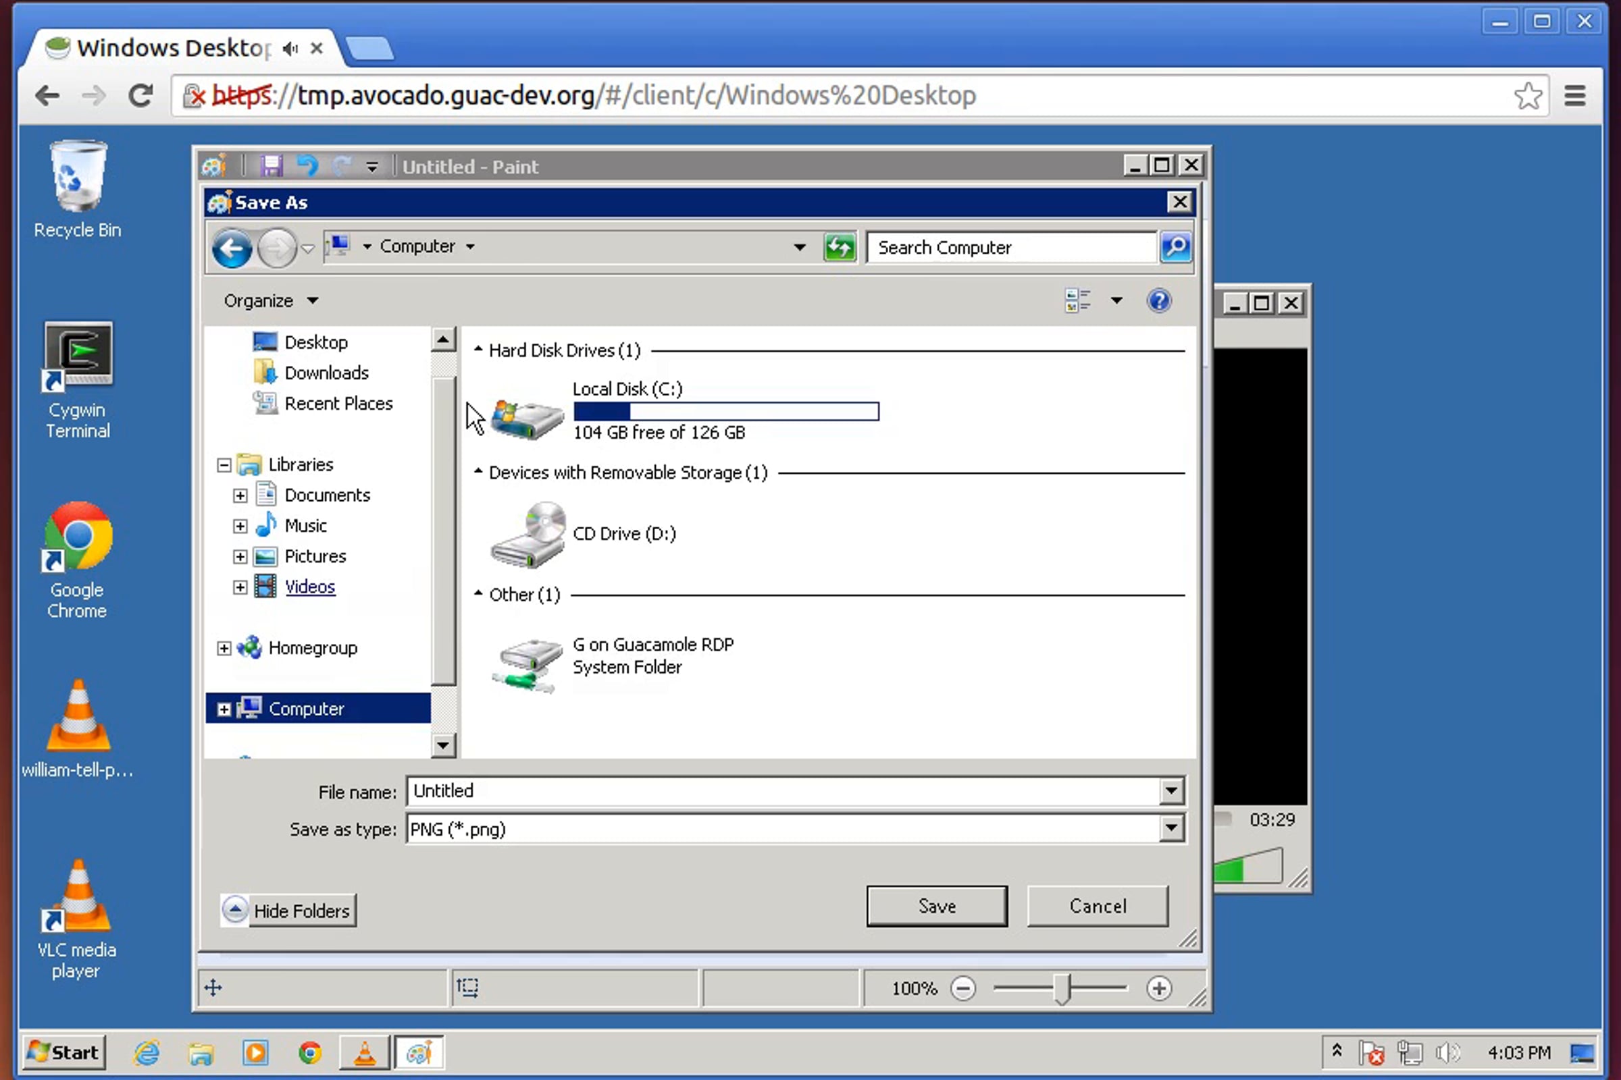Switch to VLC in the taskbar
Image resolution: width=1621 pixels, height=1080 pixels.
tap(365, 1052)
